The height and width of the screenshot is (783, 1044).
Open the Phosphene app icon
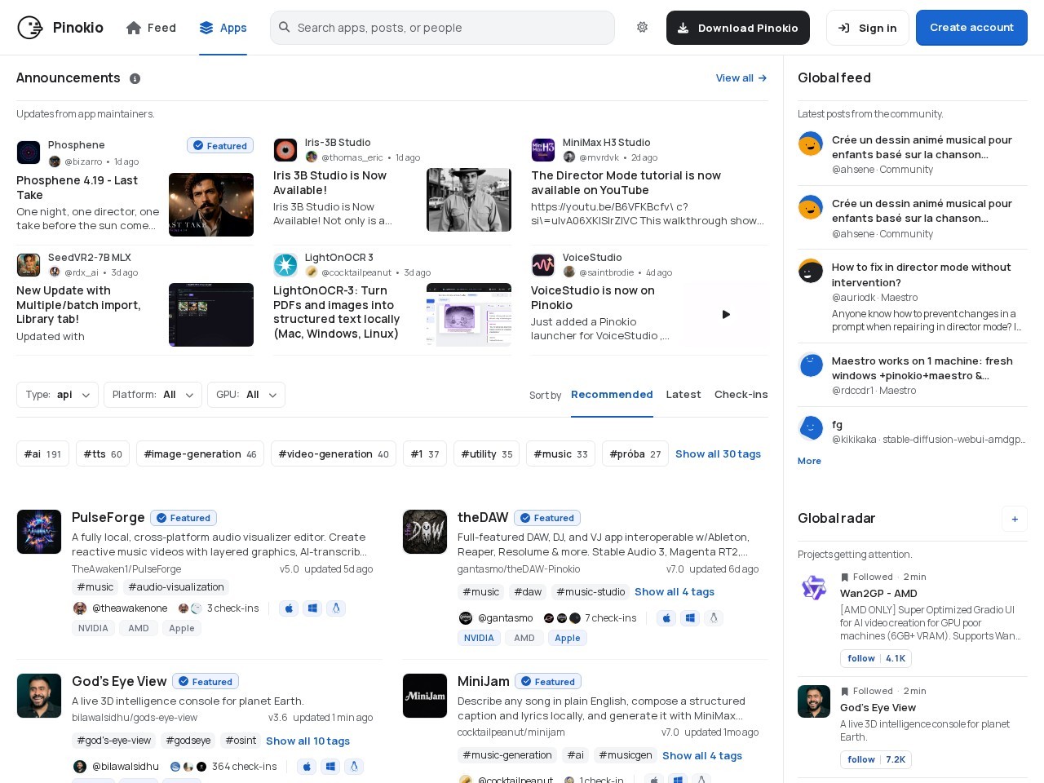tap(29, 153)
